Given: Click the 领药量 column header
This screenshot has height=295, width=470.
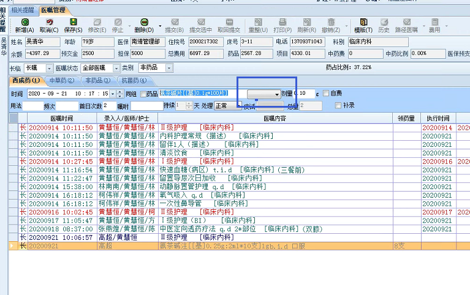Looking at the screenshot, I should 406,118.
